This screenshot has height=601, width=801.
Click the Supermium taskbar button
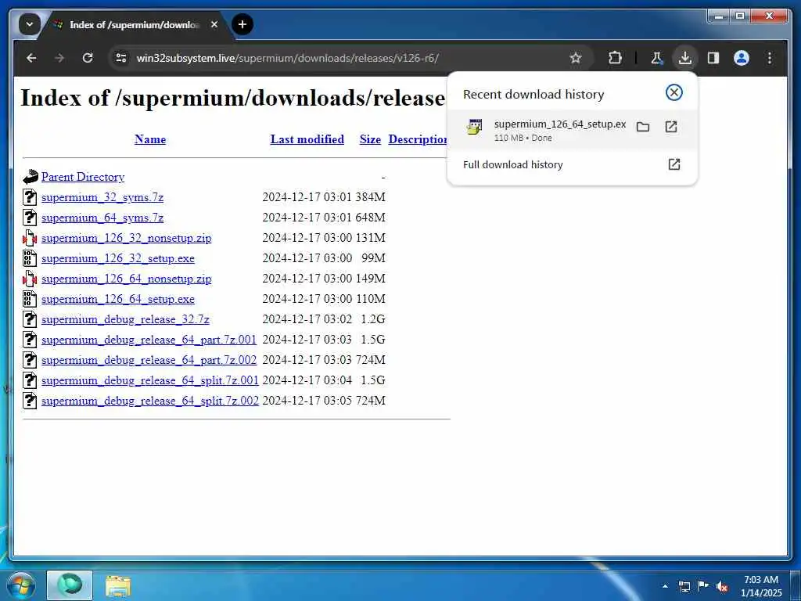pos(70,585)
